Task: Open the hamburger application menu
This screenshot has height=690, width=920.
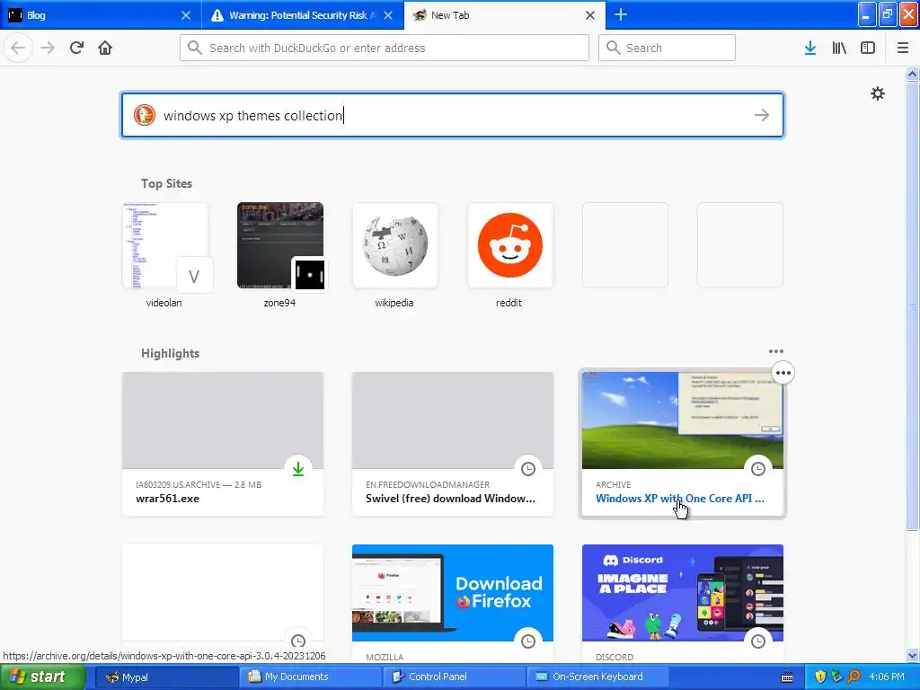Action: [x=903, y=48]
